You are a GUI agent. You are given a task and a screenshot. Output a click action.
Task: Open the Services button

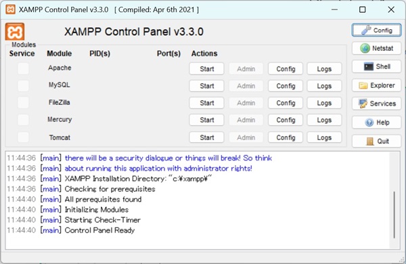tap(376, 104)
